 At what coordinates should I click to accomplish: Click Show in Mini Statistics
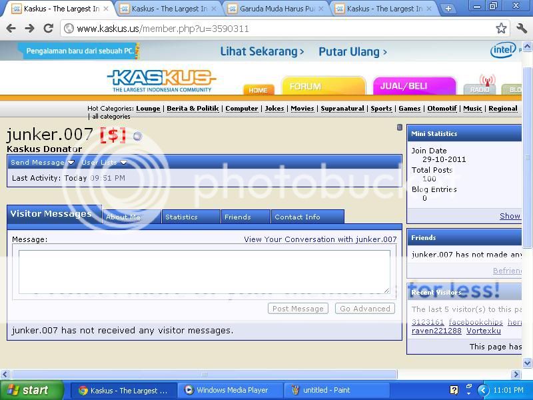510,215
